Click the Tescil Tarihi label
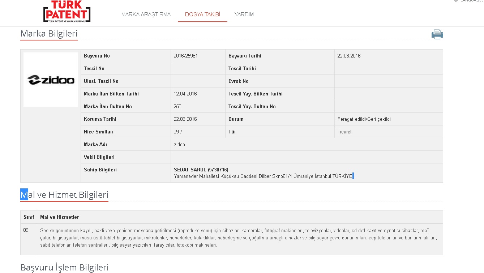The width and height of the screenshot is (484, 273). point(242,68)
